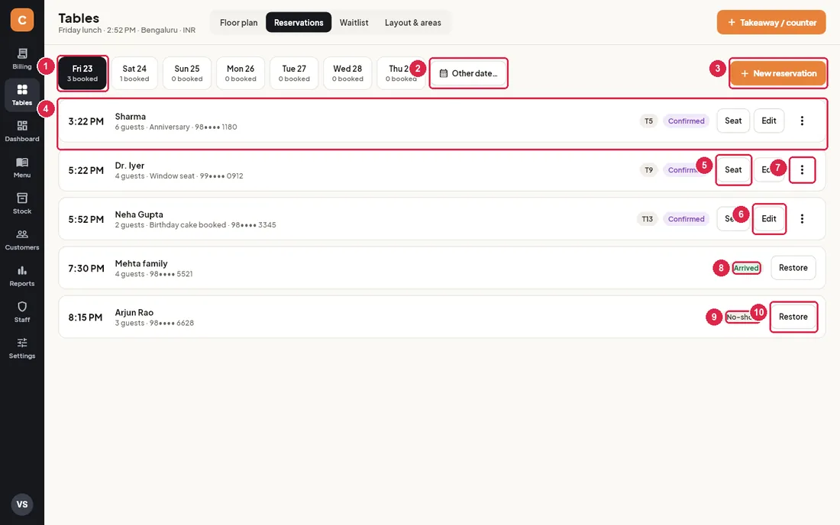
Task: Go to Dashboard in sidebar
Action: (22, 131)
